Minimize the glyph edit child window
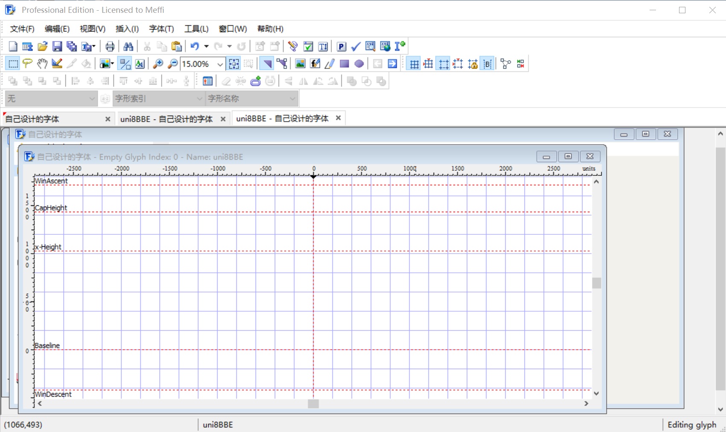 click(546, 157)
